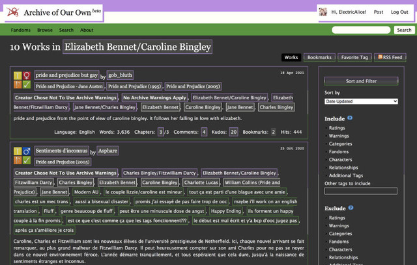Image resolution: width=417 pixels, height=265 pixels.
Task: Click the Sort and Filter button
Action: pyautogui.click(x=361, y=81)
